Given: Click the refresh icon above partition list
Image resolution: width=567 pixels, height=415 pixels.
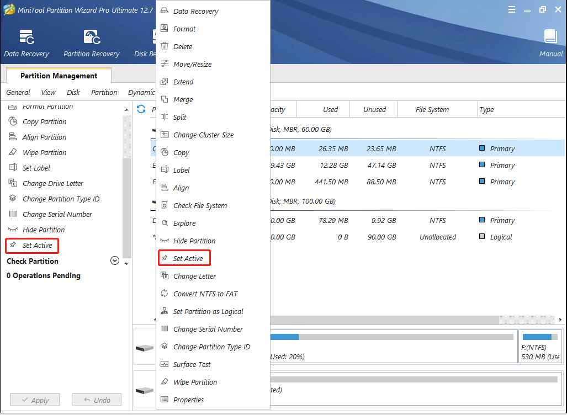Looking at the screenshot, I should 141,109.
